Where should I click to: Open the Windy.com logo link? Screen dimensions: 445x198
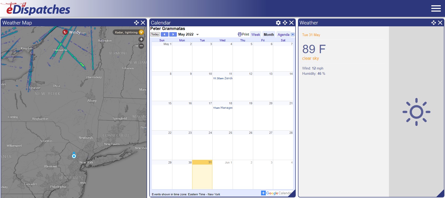click(74, 32)
